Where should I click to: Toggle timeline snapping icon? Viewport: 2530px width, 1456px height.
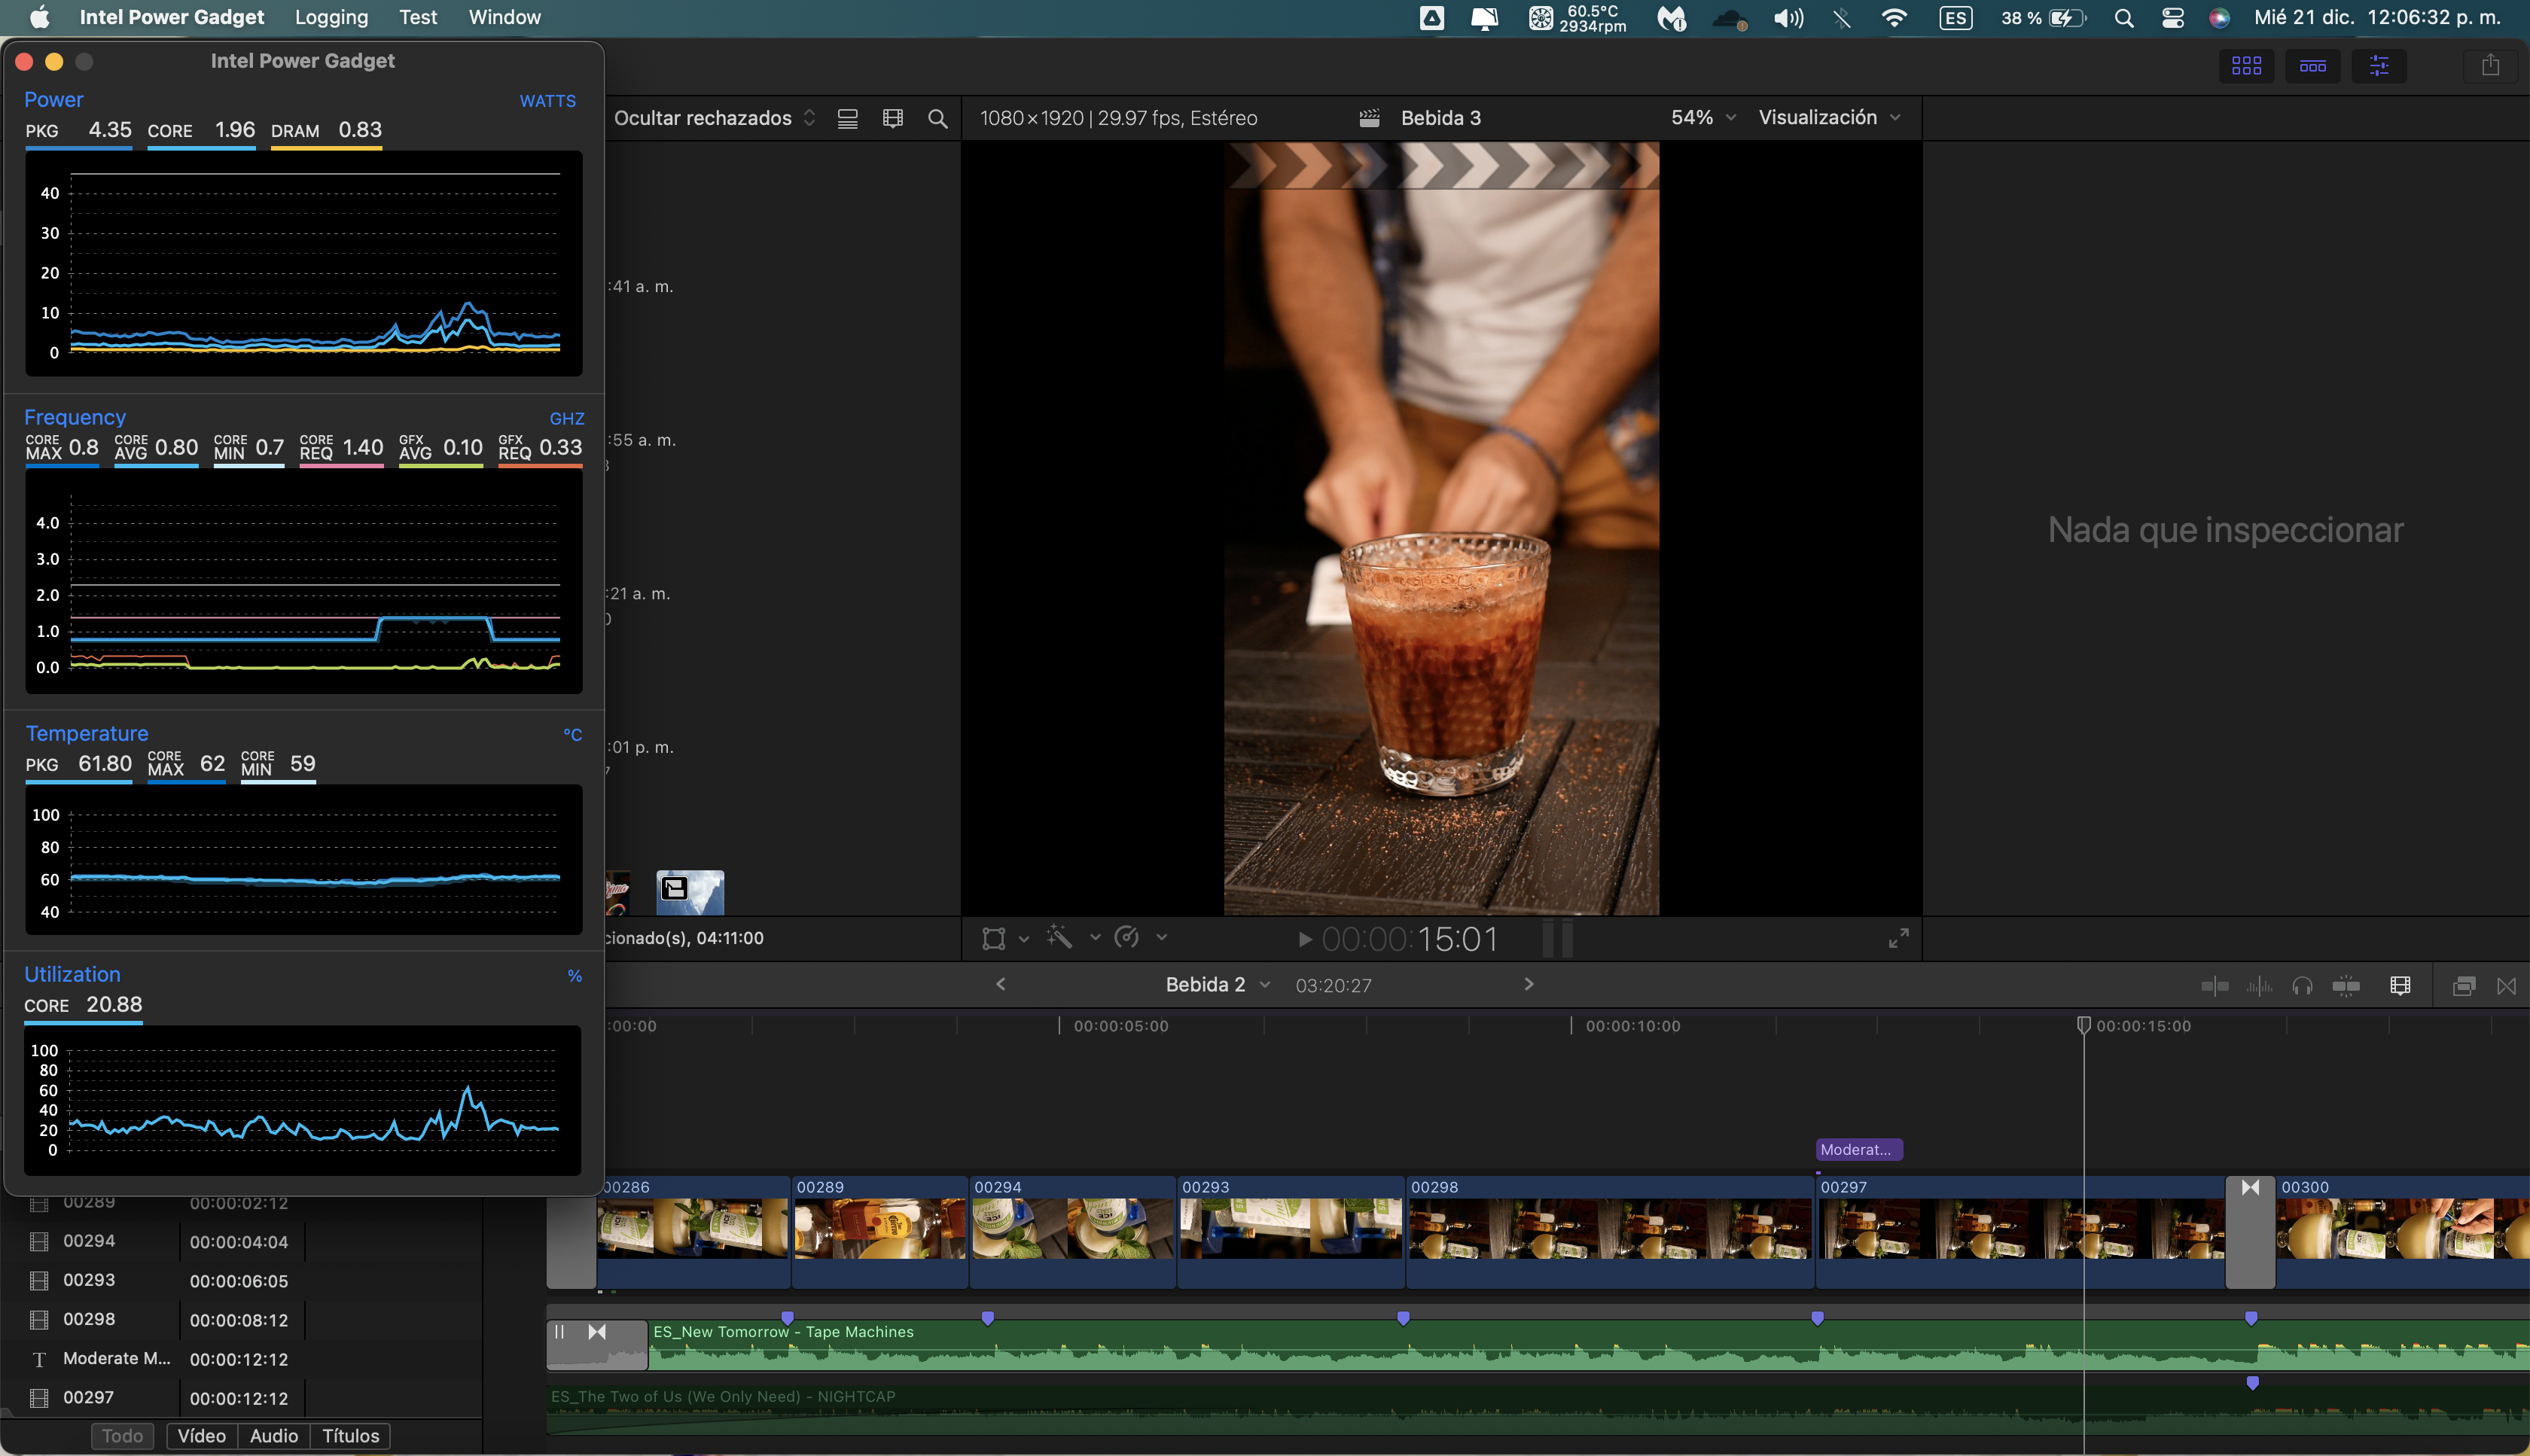click(x=2346, y=986)
